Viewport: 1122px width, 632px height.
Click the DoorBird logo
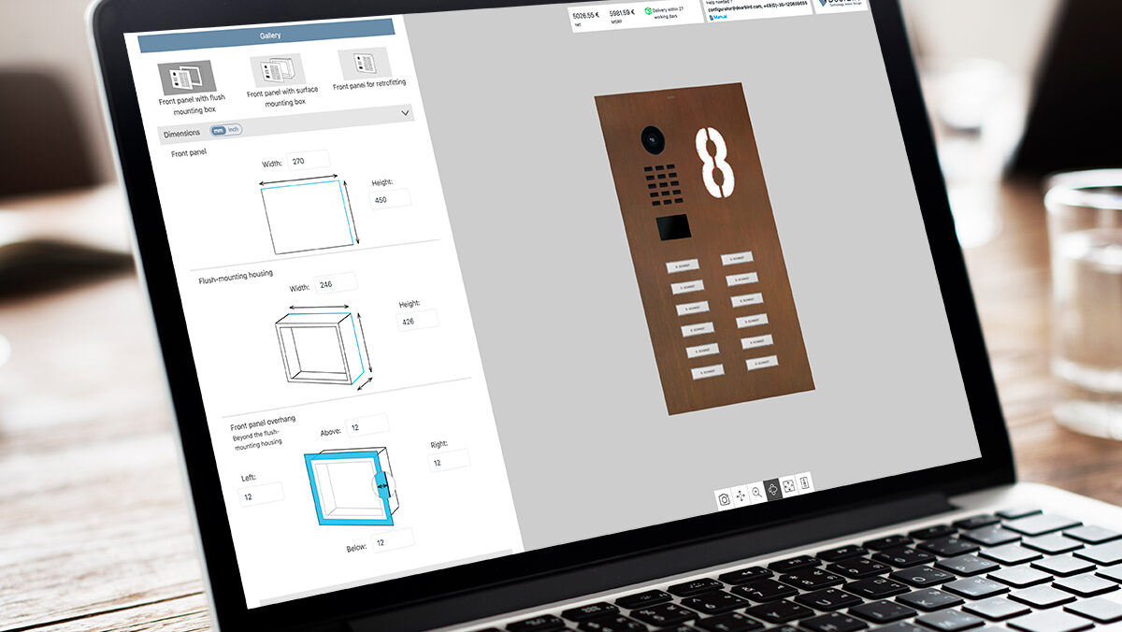(x=841, y=3)
